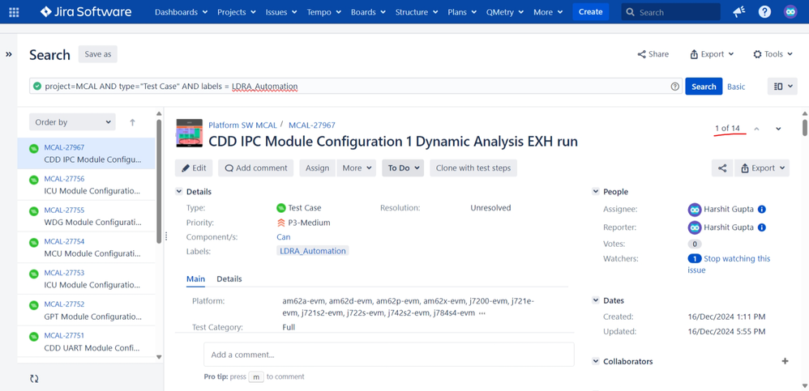The width and height of the screenshot is (809, 391).
Task: Open the search Export dropdown
Action: (712, 54)
